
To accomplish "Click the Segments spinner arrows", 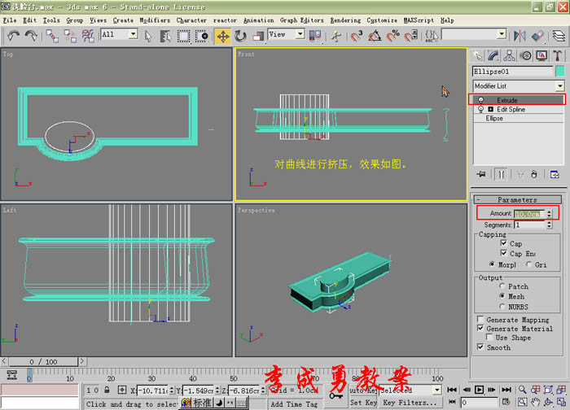I will pos(549,225).
